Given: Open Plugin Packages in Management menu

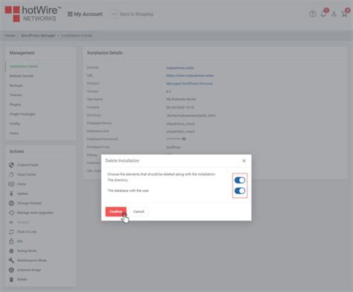Looking at the screenshot, I should pos(22,114).
